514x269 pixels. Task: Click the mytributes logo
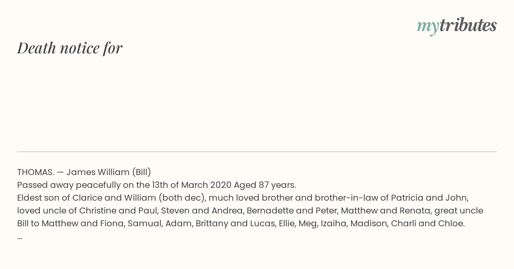point(456,26)
